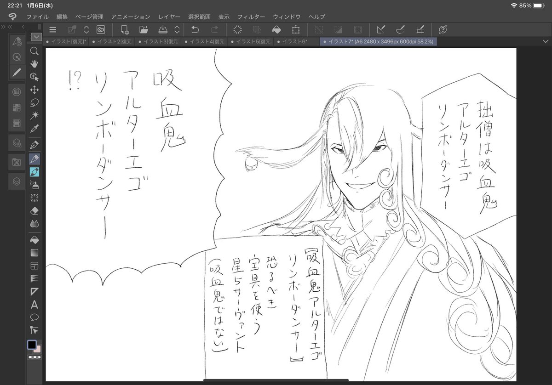Open the Timeline filmstrip palette icon
This screenshot has width=552, height=385.
(17, 123)
